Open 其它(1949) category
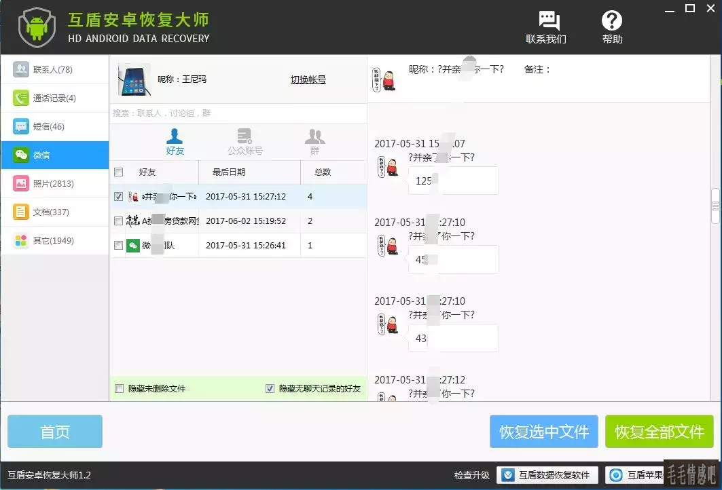 55,241
